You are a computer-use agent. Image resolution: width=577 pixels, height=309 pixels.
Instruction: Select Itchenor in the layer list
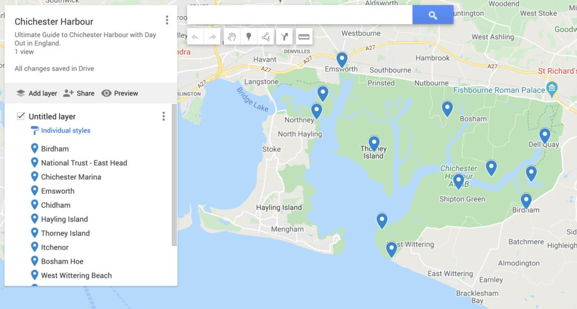click(x=55, y=247)
